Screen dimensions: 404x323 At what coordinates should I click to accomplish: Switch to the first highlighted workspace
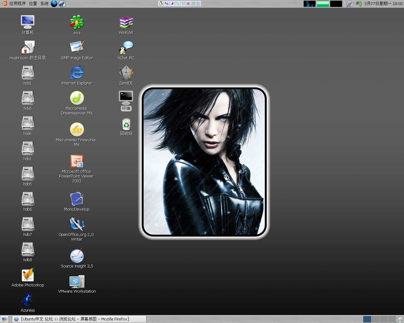[367, 319]
